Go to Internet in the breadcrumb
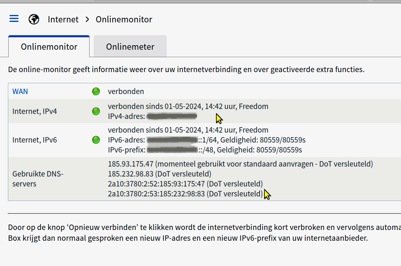The width and height of the screenshot is (401, 266). pyautogui.click(x=63, y=19)
